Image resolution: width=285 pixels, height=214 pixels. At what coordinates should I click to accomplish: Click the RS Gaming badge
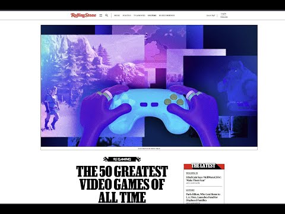[x=122, y=159]
